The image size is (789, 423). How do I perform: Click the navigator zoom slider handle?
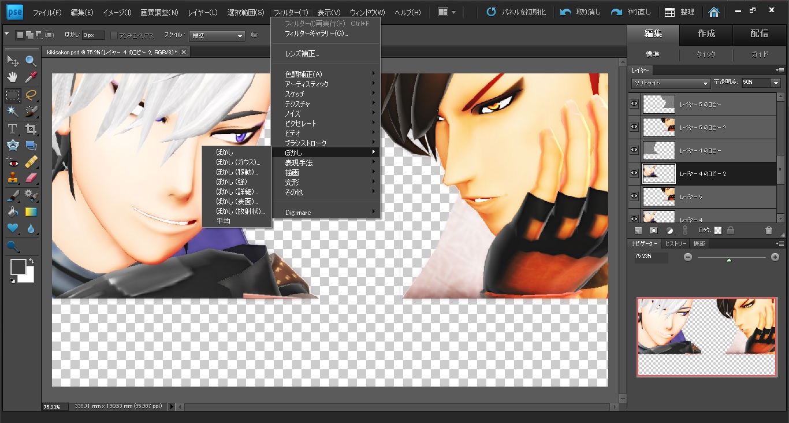[729, 260]
